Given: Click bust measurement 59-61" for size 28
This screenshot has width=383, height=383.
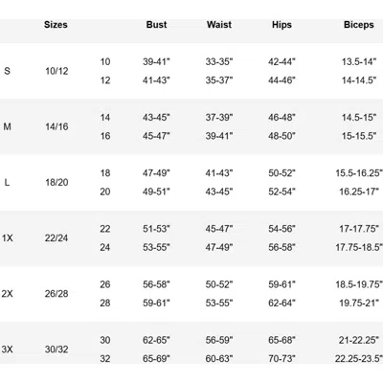Looking at the screenshot, I should (x=156, y=303).
